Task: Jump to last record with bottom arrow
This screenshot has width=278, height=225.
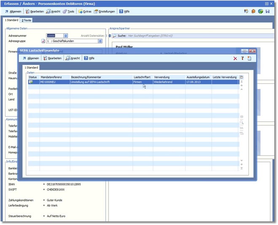Action: point(242,168)
